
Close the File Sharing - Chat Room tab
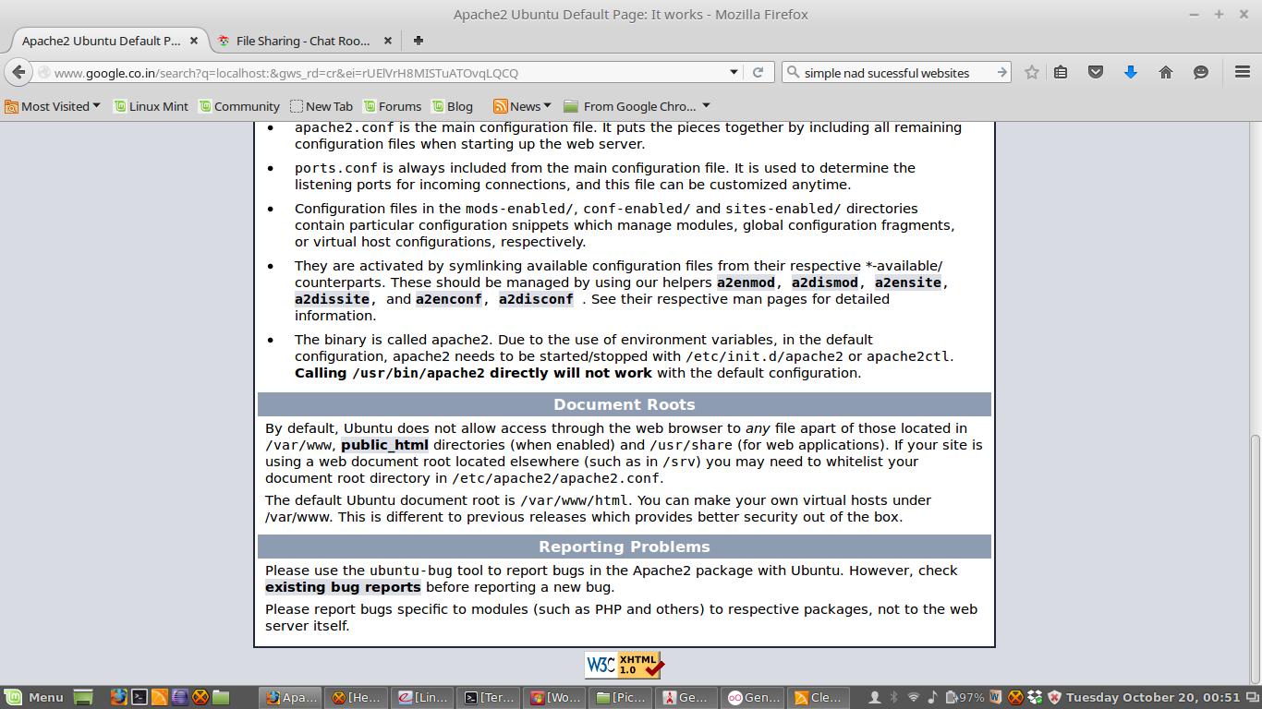(x=388, y=41)
